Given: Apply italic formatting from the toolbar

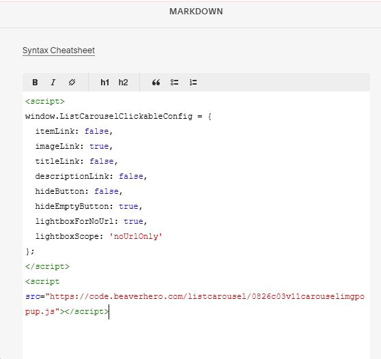Looking at the screenshot, I should click(x=53, y=83).
